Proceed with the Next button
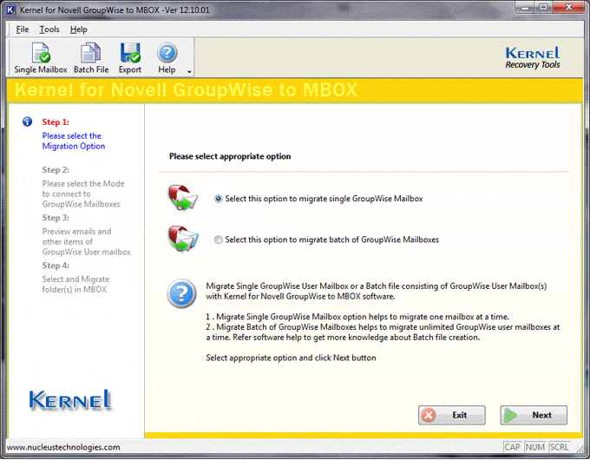The width and height of the screenshot is (590, 460). coord(534,415)
